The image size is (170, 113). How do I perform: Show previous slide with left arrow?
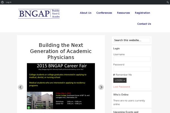point(21,87)
